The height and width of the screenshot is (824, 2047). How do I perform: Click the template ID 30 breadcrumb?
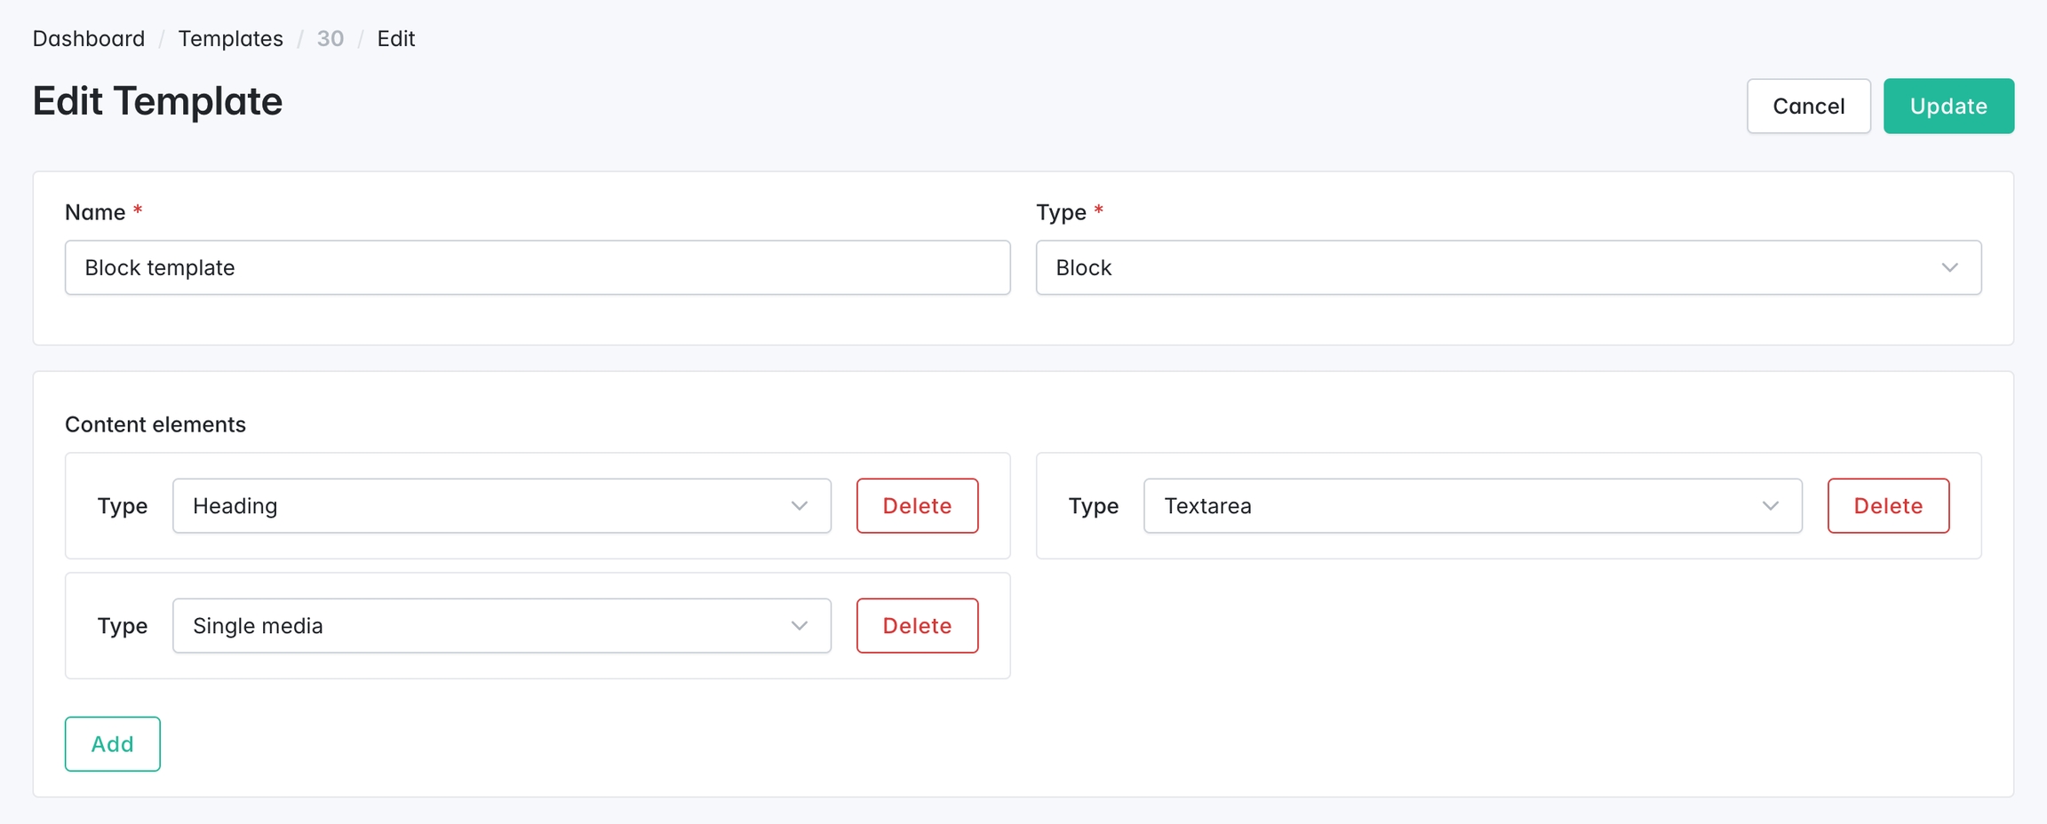click(x=330, y=39)
